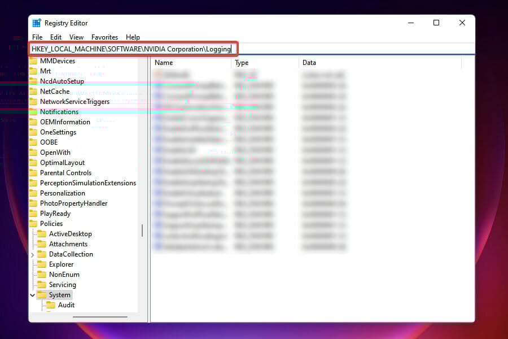Collapse the System key
Image resolution: width=508 pixels, height=339 pixels.
pyautogui.click(x=32, y=295)
